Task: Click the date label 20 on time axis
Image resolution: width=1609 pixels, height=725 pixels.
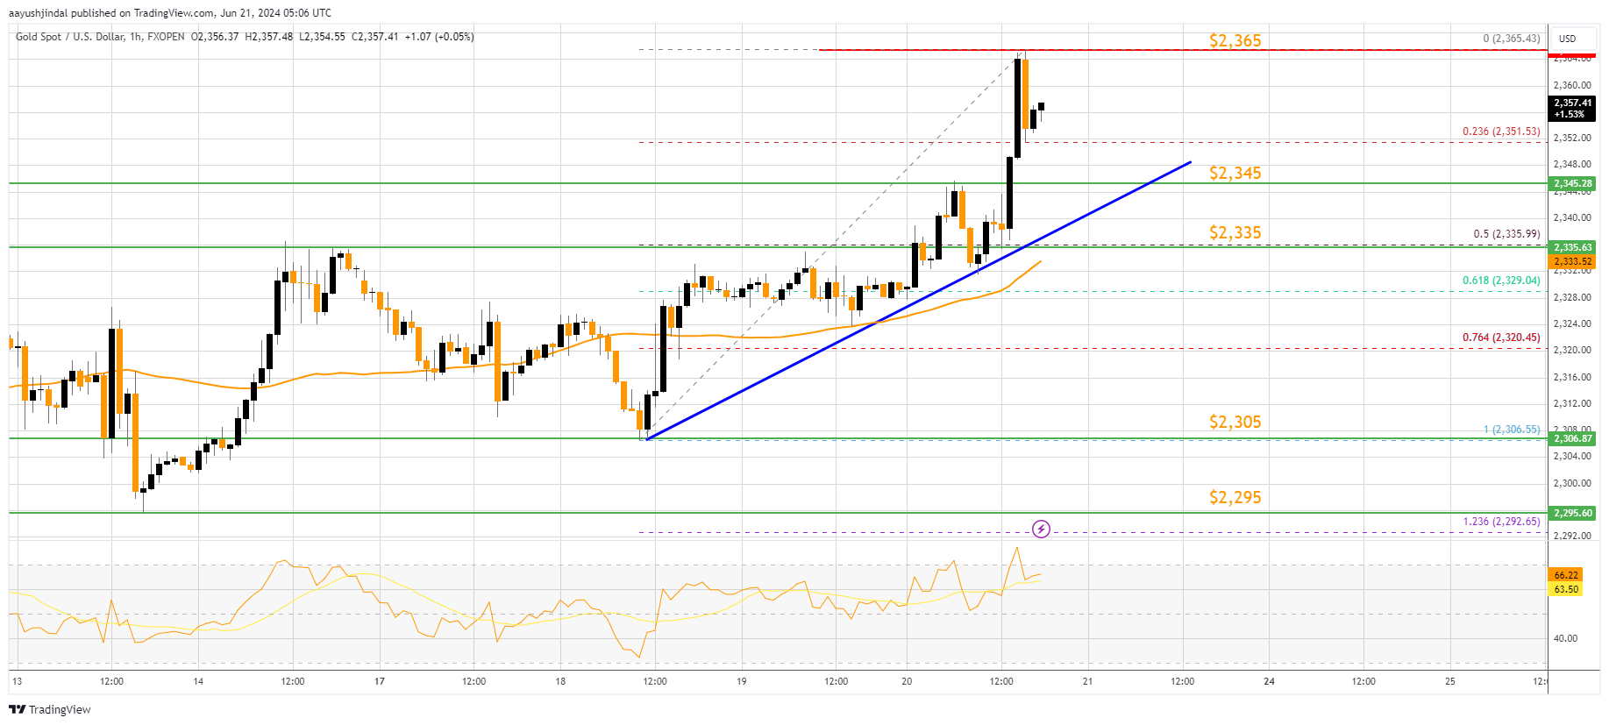Action: click(x=907, y=681)
